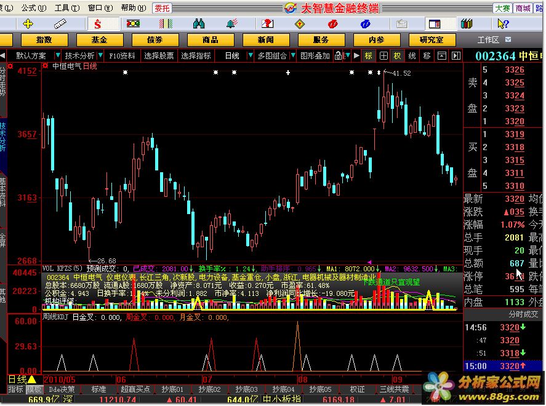Select the 抄底01 template tab
The width and height of the screenshot is (546, 406).
[172, 389]
